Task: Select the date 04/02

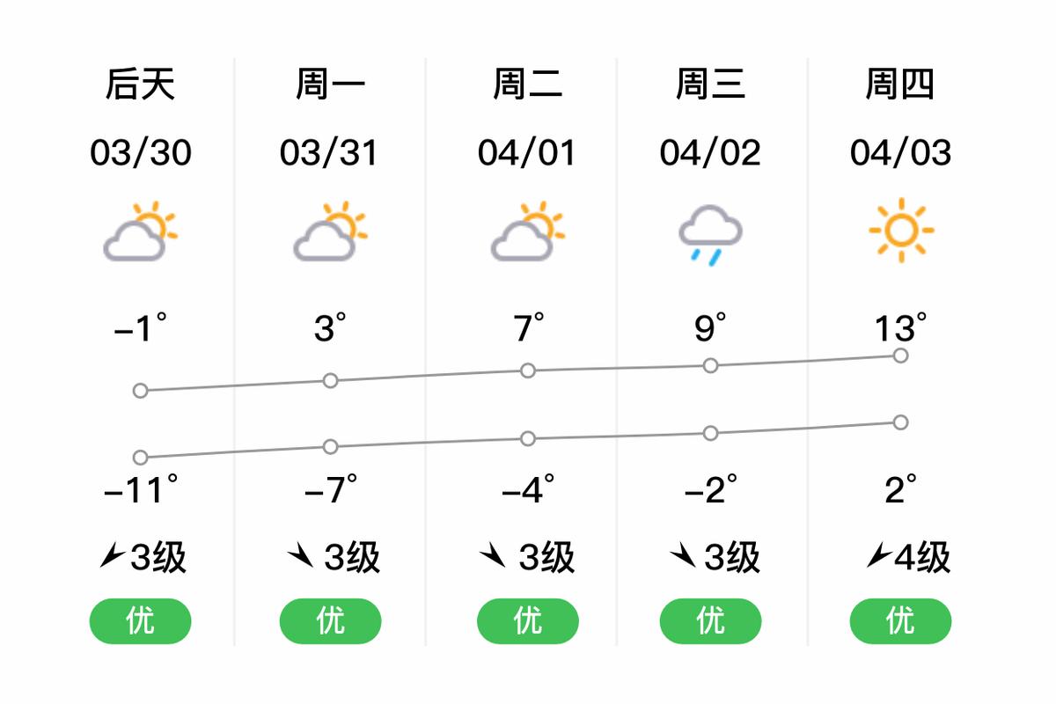Action: pyautogui.click(x=709, y=151)
